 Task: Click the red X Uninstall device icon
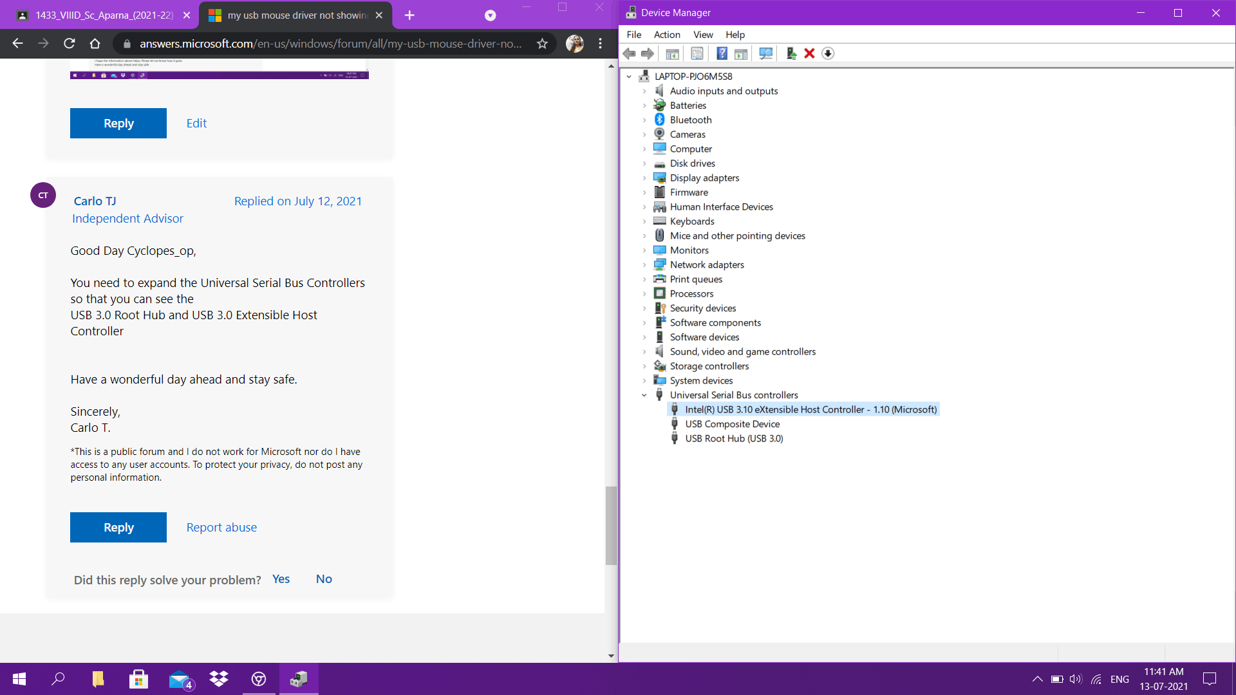pyautogui.click(x=809, y=53)
